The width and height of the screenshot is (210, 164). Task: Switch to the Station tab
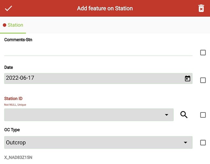pos(13,25)
